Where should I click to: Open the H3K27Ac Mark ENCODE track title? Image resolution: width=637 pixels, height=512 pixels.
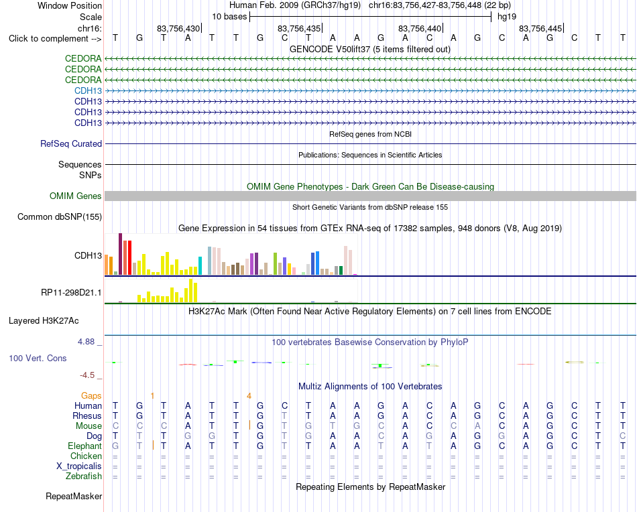370,312
